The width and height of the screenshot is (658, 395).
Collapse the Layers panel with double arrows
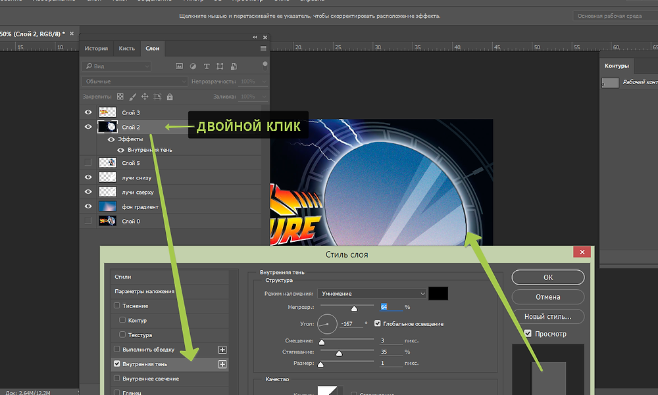(x=255, y=37)
